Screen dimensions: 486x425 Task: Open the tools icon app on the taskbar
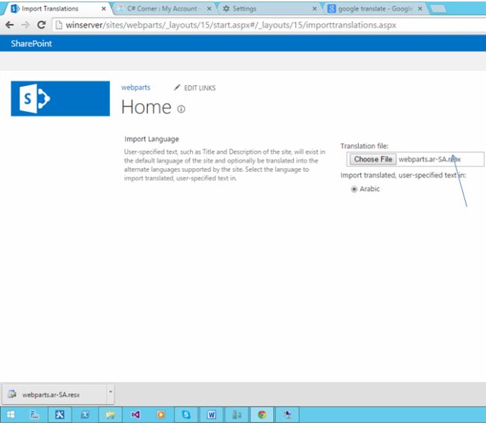click(60, 415)
